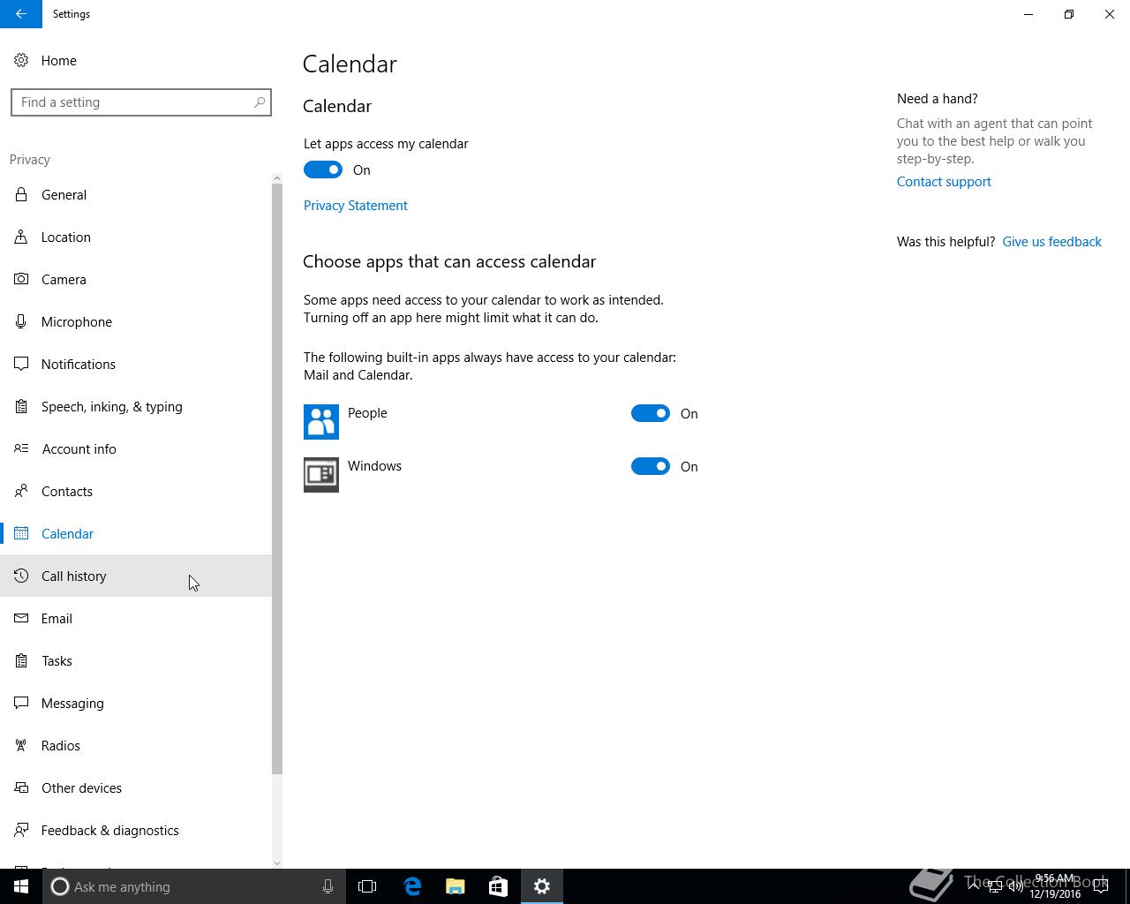Select the Call history clock icon

tap(21, 576)
